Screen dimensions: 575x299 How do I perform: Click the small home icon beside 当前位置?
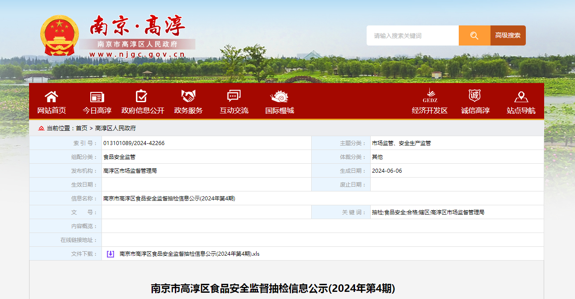42,128
